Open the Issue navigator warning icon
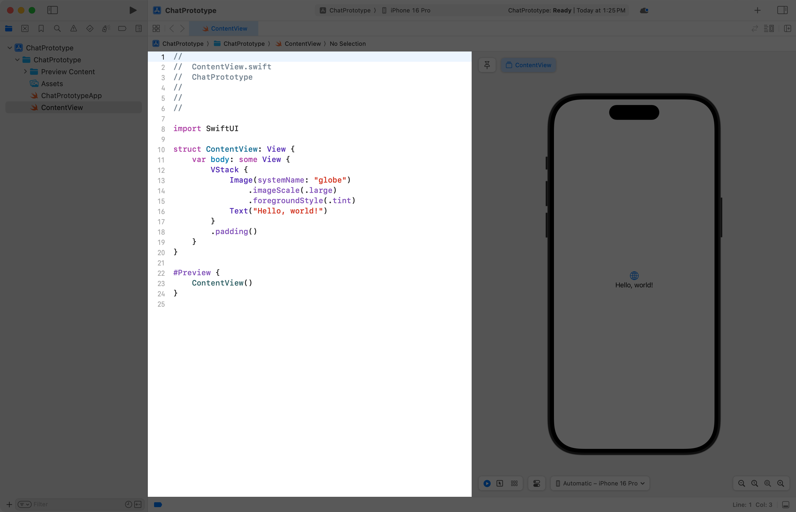Viewport: 796px width, 512px height. tap(73, 29)
